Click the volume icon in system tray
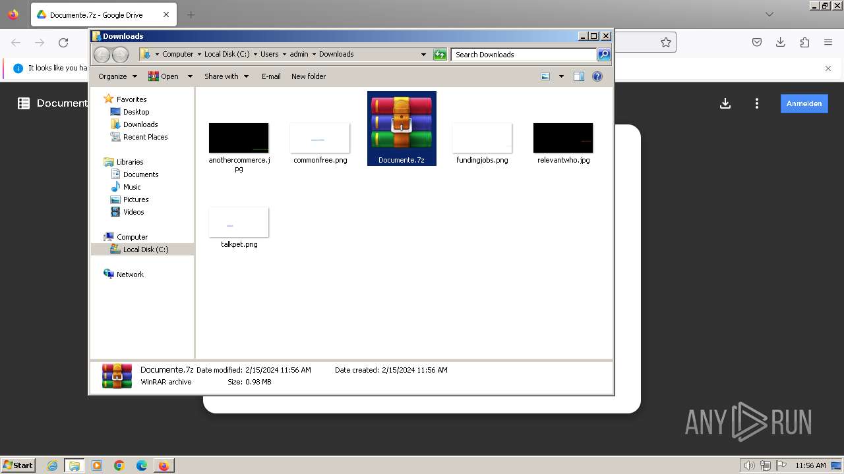This screenshot has height=474, width=844. point(749,465)
